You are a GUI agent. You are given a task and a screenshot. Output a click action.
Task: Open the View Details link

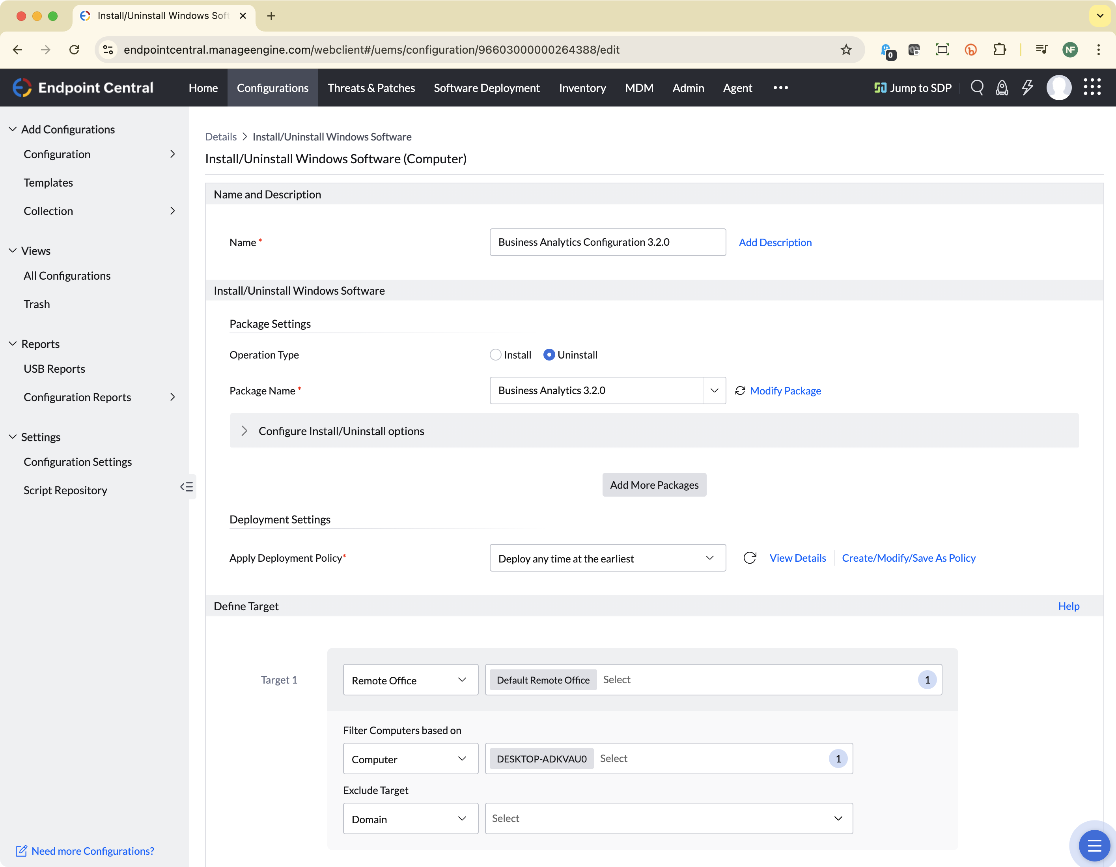pos(797,558)
